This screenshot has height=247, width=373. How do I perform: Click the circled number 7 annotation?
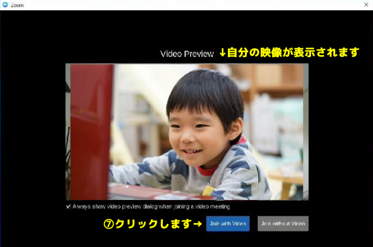point(108,224)
